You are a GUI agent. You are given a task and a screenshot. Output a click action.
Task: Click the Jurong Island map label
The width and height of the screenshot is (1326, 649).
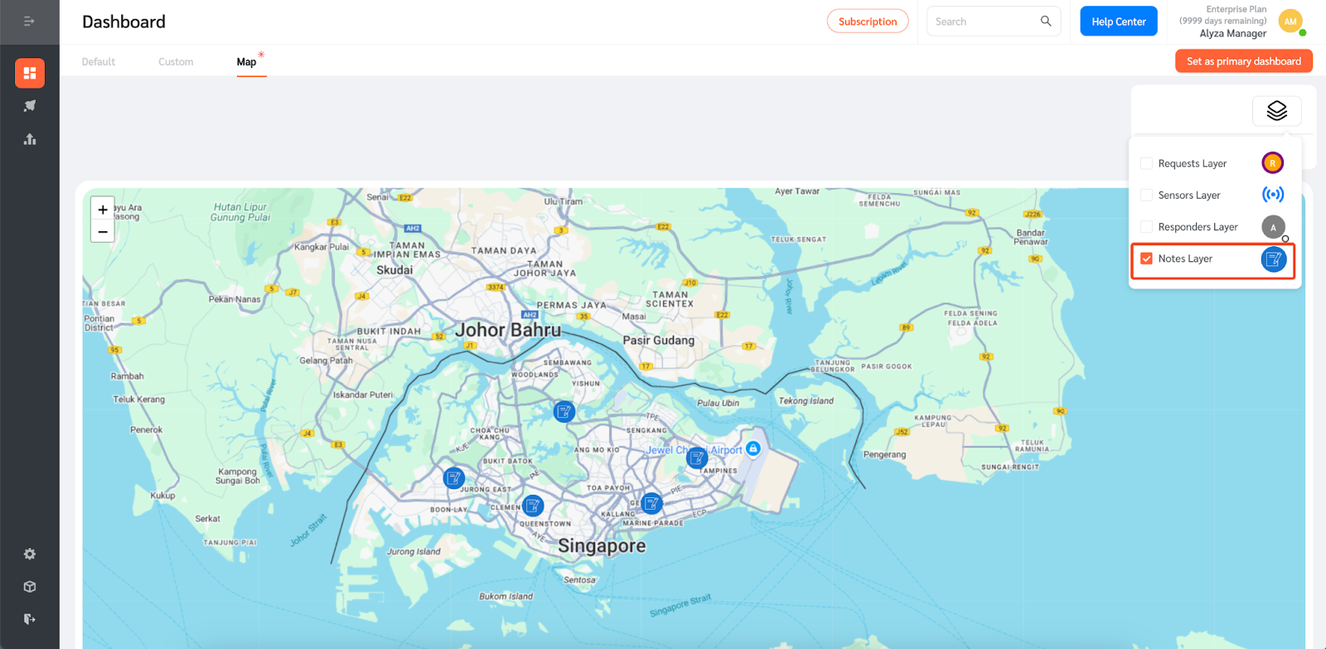[x=414, y=551]
